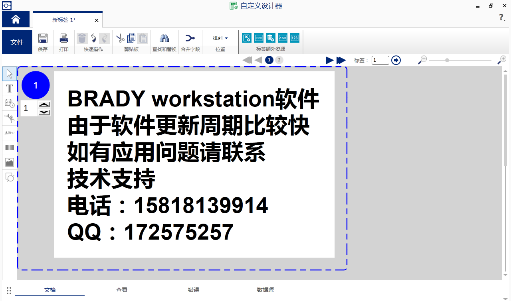Cut selection with scissors icon
The height and width of the screenshot is (301, 511).
[120, 38]
